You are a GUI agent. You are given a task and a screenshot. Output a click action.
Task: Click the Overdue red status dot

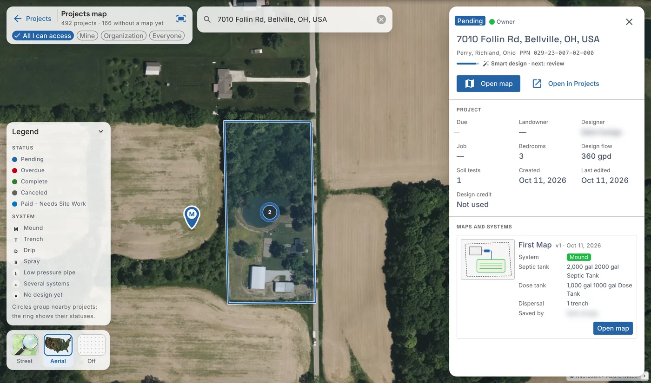tap(14, 170)
